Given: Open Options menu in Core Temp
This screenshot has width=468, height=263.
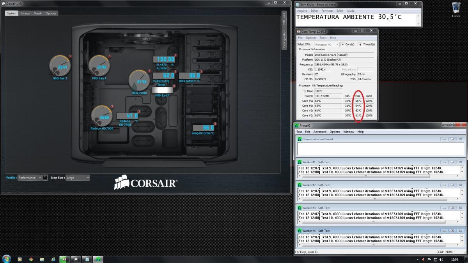Looking at the screenshot, I should pos(311,38).
